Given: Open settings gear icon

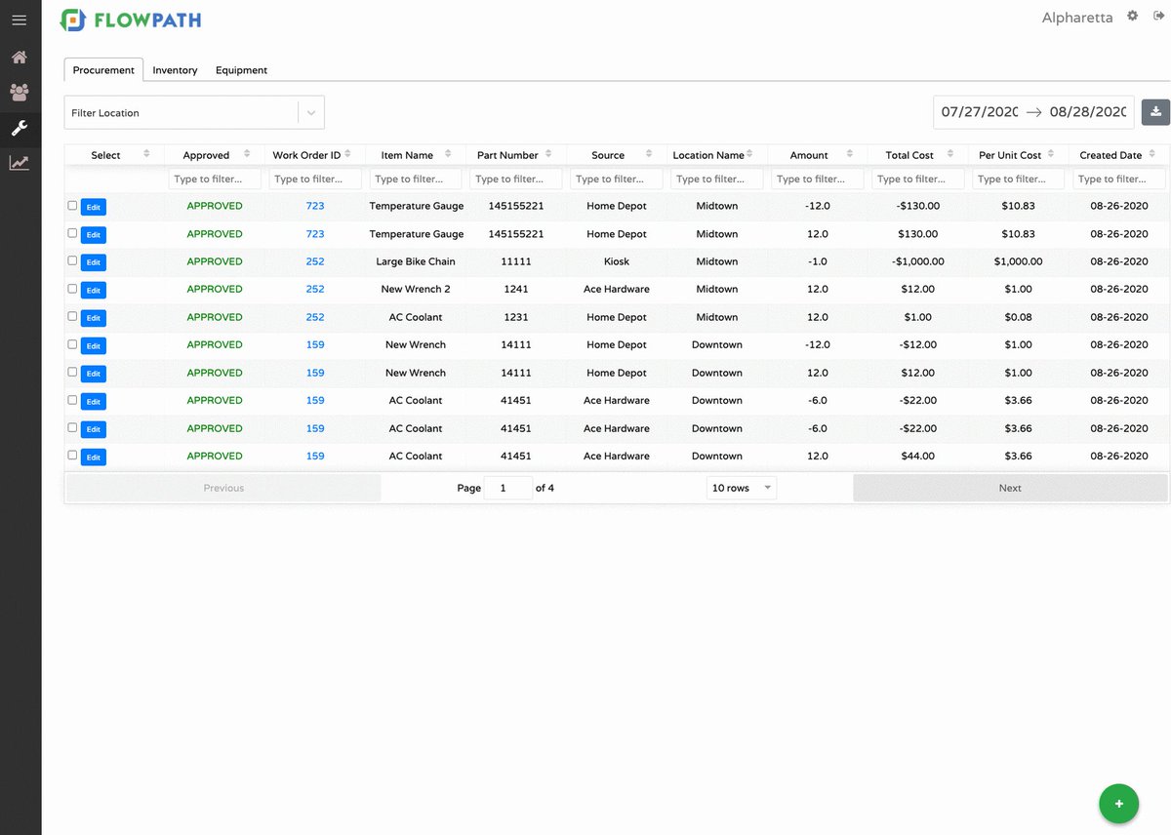Looking at the screenshot, I should click(1133, 16).
